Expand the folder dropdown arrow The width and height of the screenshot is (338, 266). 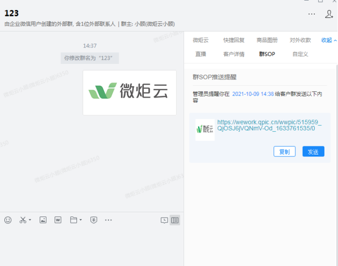(x=80, y=220)
